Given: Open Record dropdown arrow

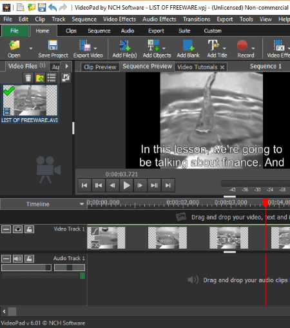Looking at the screenshot, I should (x=253, y=48).
